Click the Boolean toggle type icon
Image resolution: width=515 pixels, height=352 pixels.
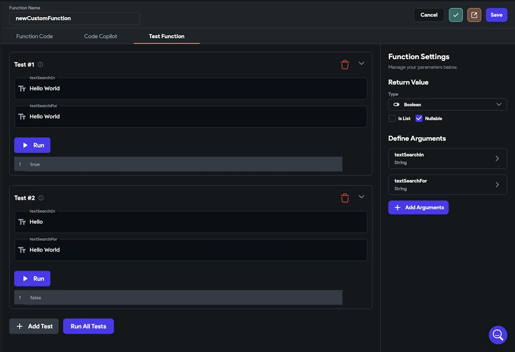[397, 105]
